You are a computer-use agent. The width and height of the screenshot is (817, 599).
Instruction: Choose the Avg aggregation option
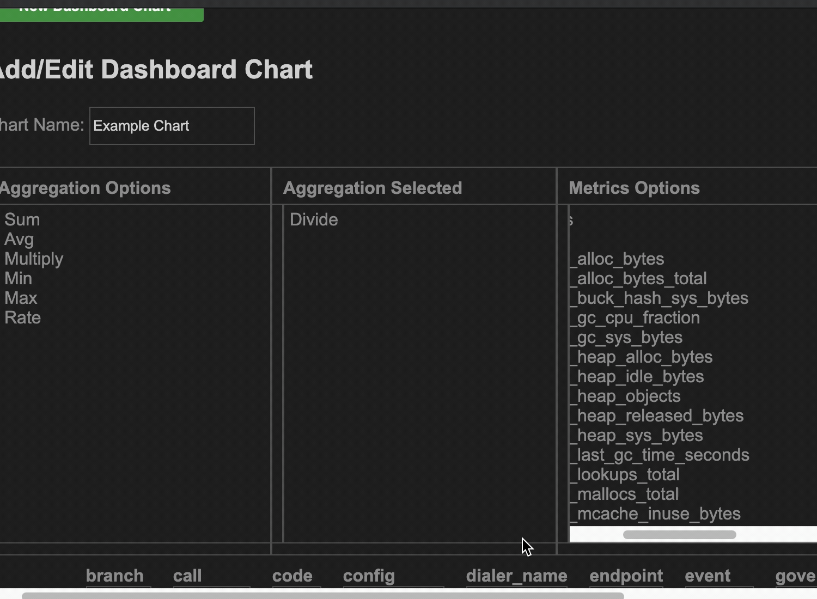click(x=19, y=239)
